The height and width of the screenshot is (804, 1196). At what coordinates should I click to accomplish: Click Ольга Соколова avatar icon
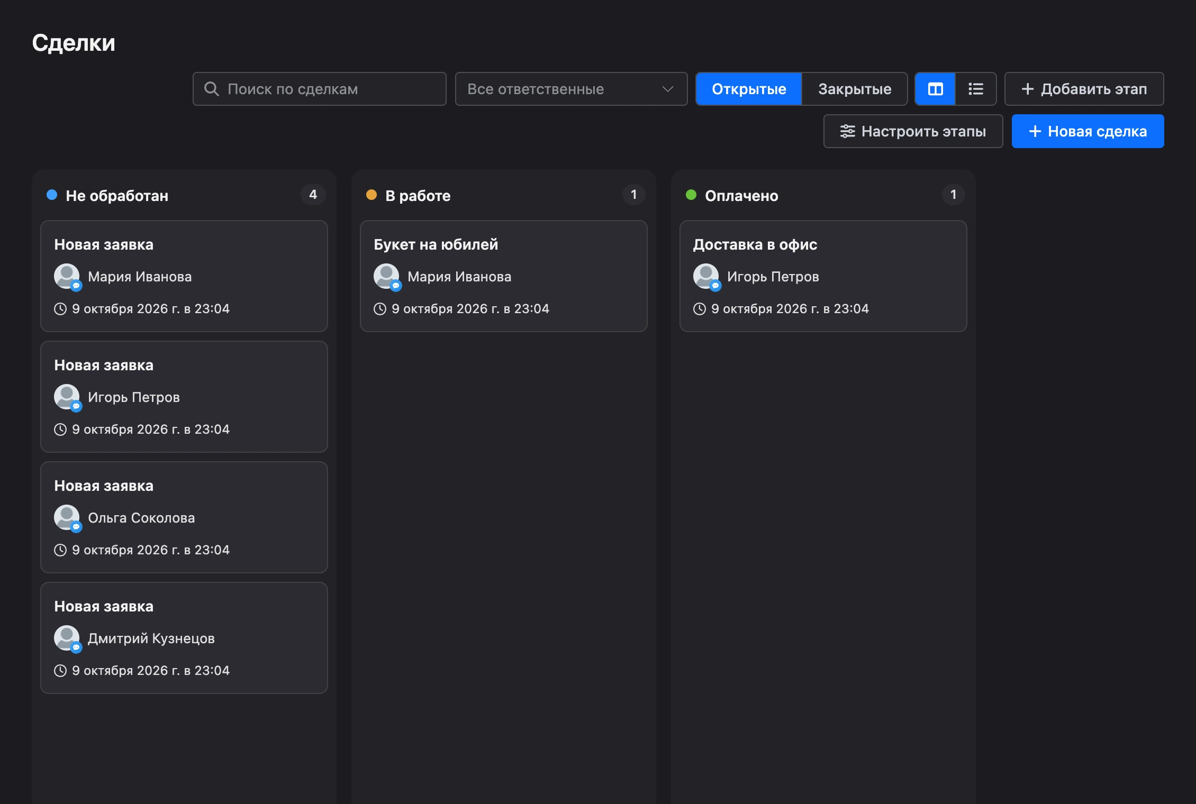[67, 517]
